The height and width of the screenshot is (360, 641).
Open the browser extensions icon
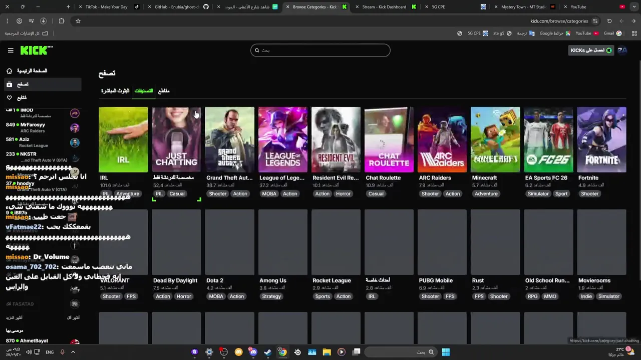62,21
